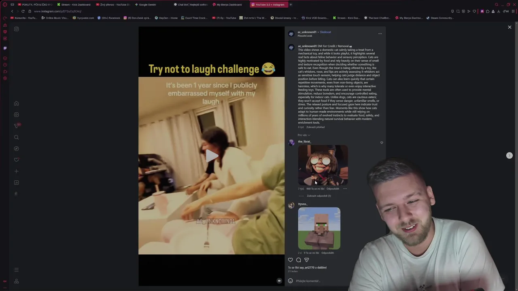Reload the page with refresh icon
The width and height of the screenshot is (518, 291).
[23, 11]
